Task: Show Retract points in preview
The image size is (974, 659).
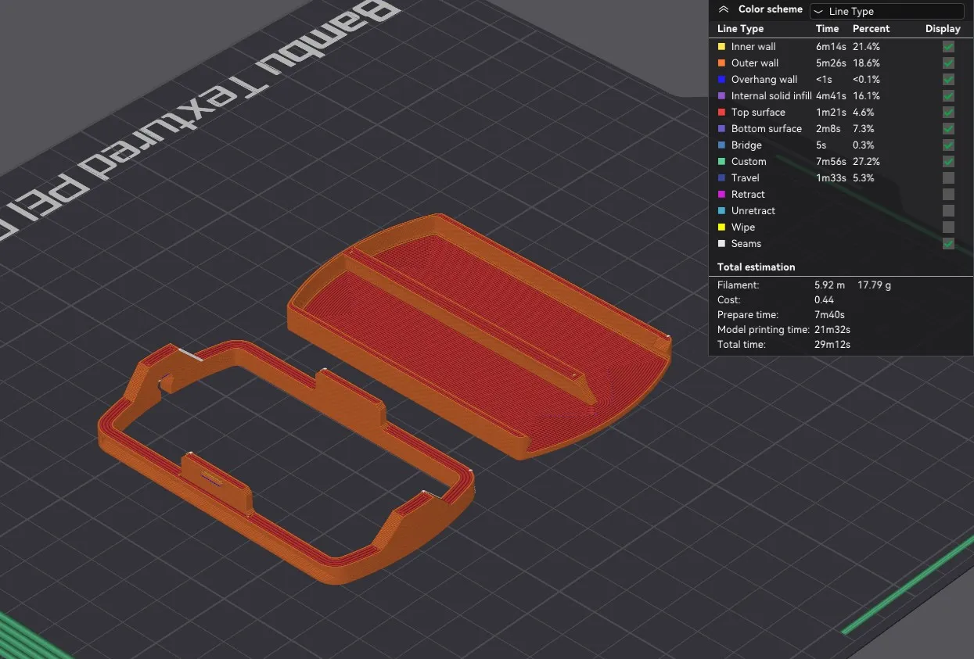Action: coord(948,195)
